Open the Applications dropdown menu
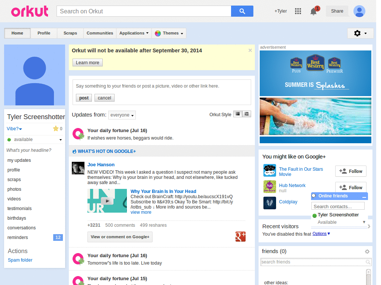The width and height of the screenshot is (381, 285). 134,33
